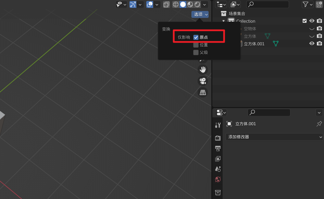The width and height of the screenshot is (324, 199).
Task: Open the Output properties tab
Action: pos(218,148)
